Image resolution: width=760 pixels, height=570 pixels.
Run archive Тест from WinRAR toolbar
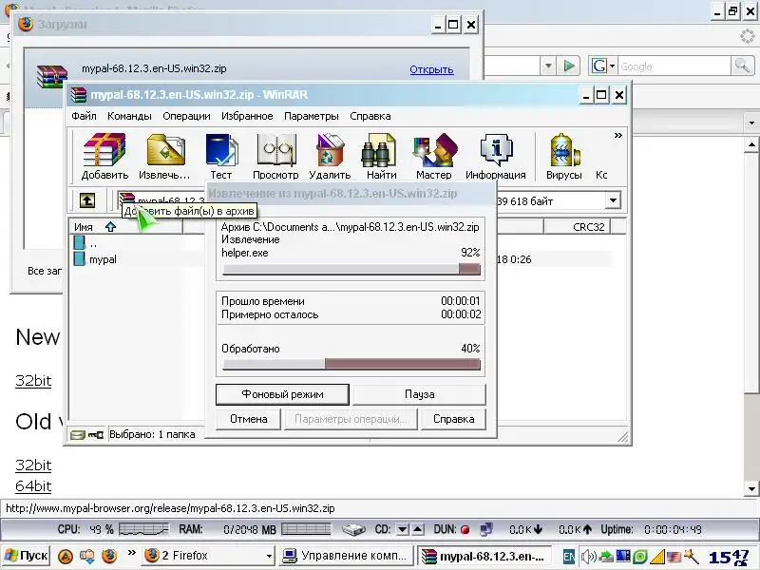[x=221, y=156]
